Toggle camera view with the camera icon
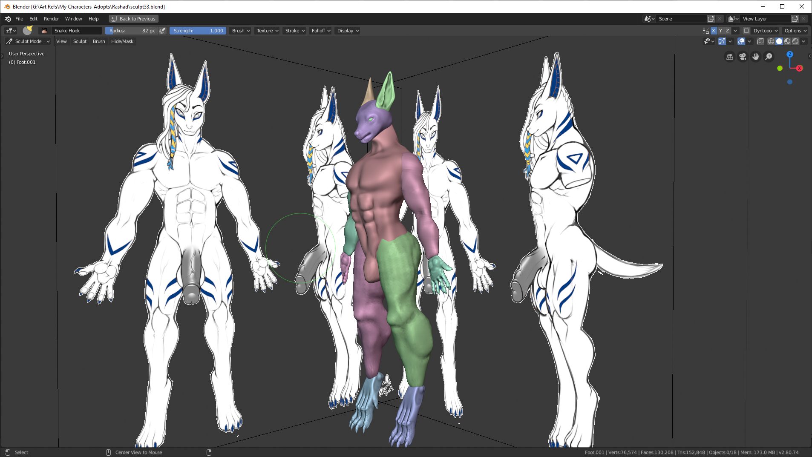 [743, 57]
